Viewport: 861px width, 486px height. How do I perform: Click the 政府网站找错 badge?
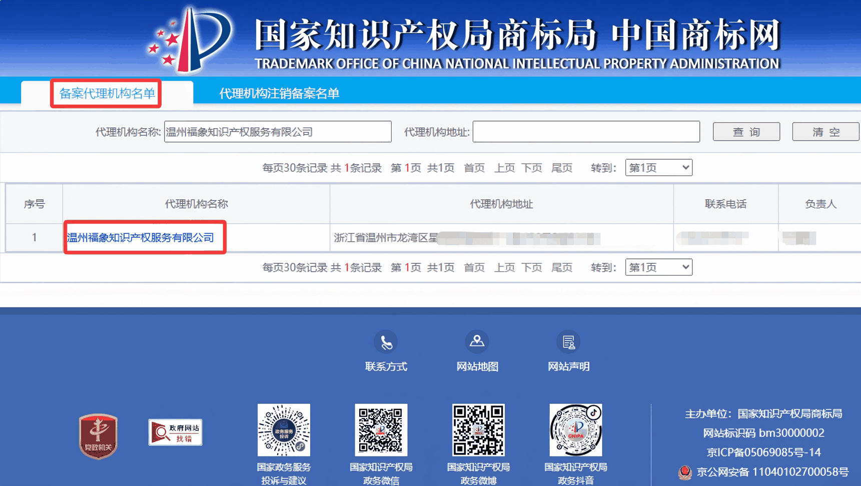pos(175,432)
